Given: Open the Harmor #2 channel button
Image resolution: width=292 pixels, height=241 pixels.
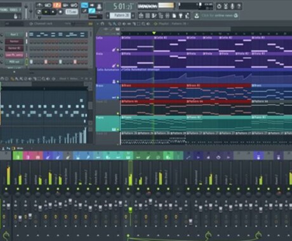Looking at the screenshot, I should click(x=14, y=48).
